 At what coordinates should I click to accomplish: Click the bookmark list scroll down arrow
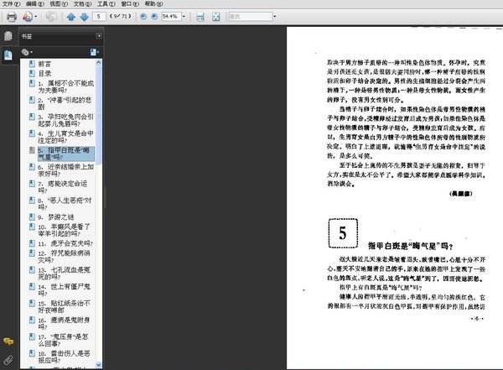(x=98, y=365)
